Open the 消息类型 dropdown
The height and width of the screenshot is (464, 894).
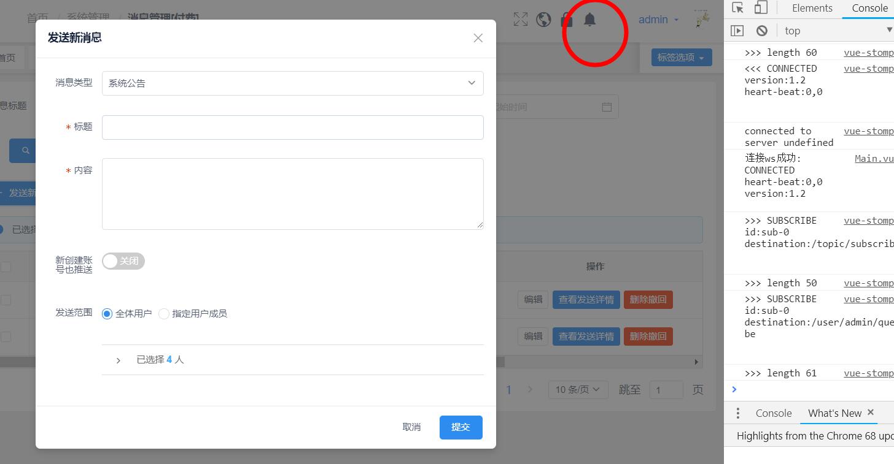pyautogui.click(x=292, y=83)
